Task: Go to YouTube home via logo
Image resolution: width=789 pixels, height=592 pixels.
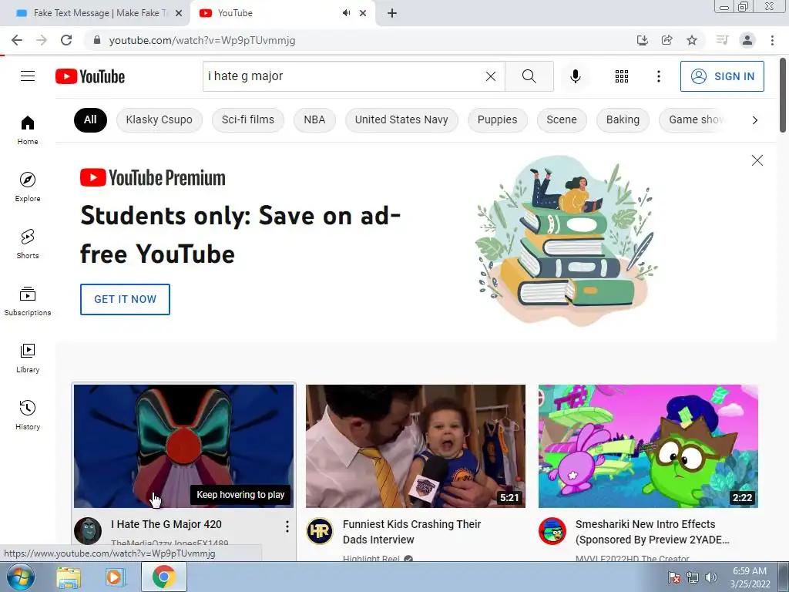Action: coord(90,76)
